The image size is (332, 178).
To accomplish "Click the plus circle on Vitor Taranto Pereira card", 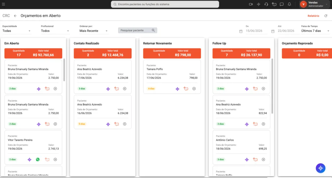I will click(55, 159).
